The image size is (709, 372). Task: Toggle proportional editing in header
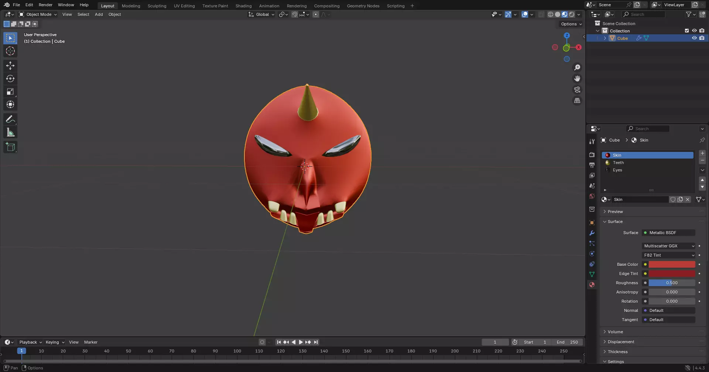point(316,14)
